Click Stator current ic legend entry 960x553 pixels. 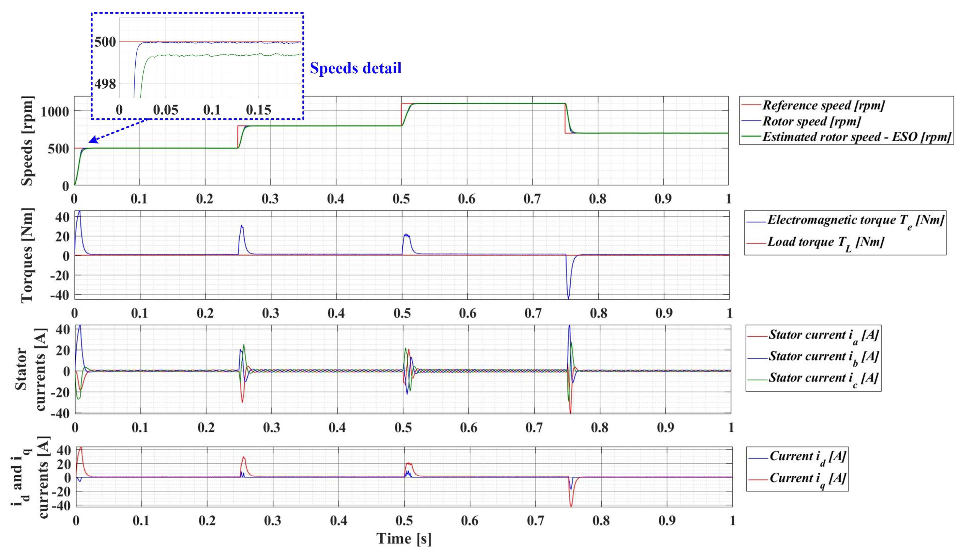point(823,378)
